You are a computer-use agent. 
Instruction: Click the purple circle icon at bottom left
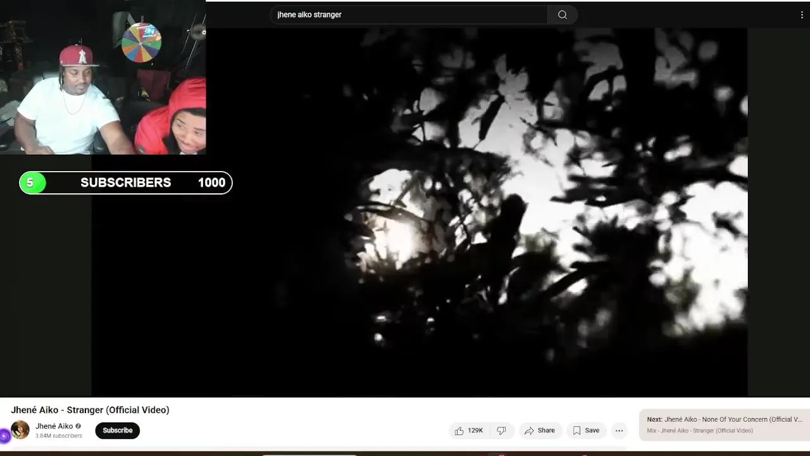(x=4, y=436)
